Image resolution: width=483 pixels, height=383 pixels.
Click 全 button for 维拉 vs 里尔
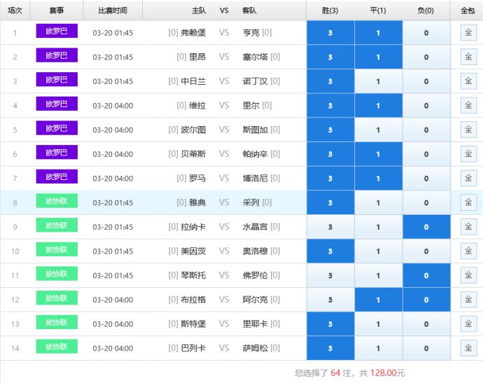(x=468, y=106)
